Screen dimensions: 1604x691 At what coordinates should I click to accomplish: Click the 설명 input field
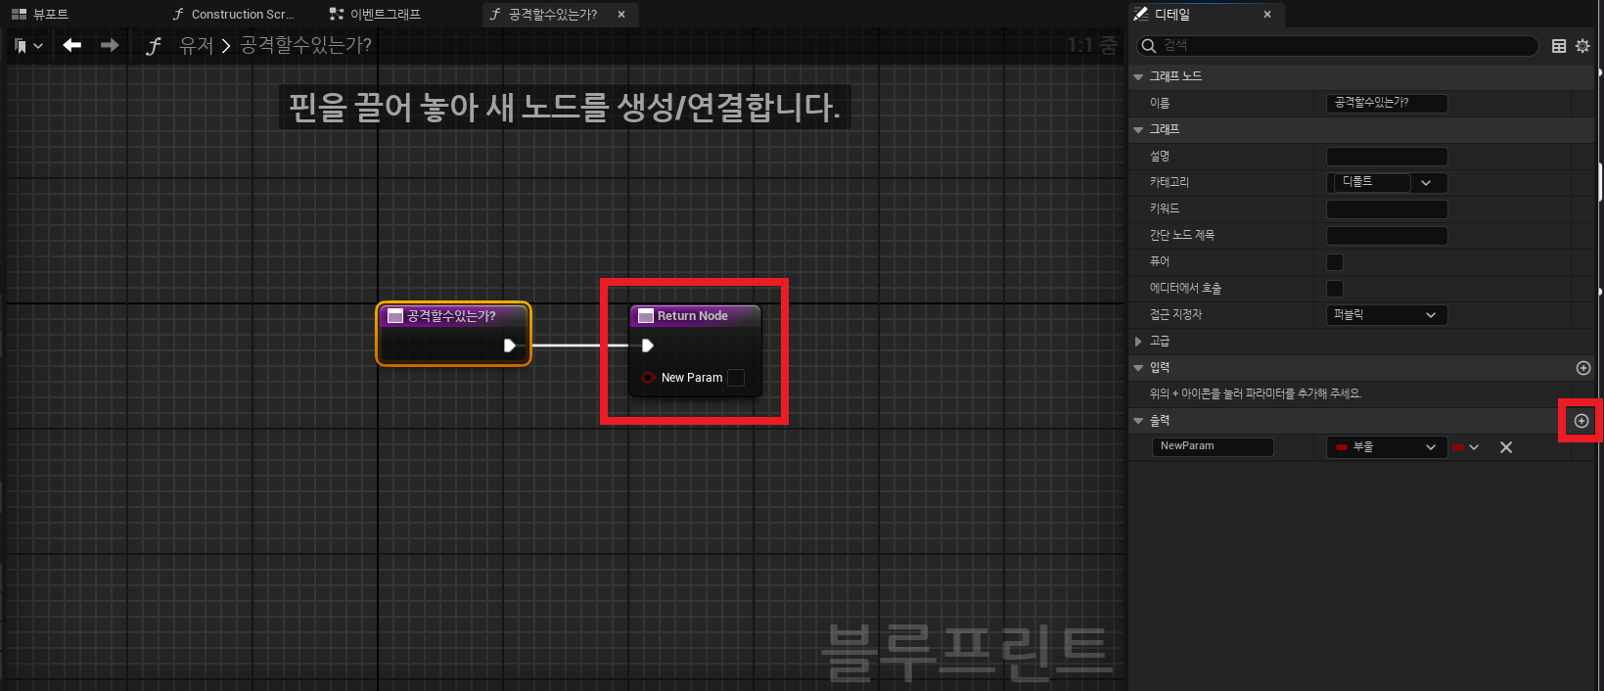click(x=1387, y=157)
